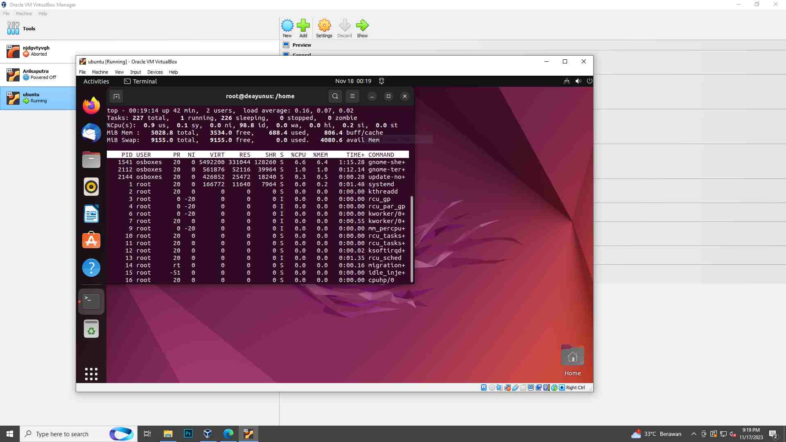Open File Explorer from the taskbar
This screenshot has width=786, height=442.
[x=168, y=434]
